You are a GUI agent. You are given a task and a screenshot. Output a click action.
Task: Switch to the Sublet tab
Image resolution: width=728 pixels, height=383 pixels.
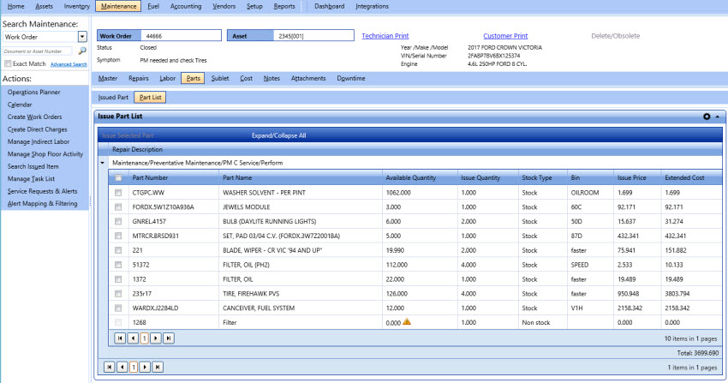tap(220, 79)
